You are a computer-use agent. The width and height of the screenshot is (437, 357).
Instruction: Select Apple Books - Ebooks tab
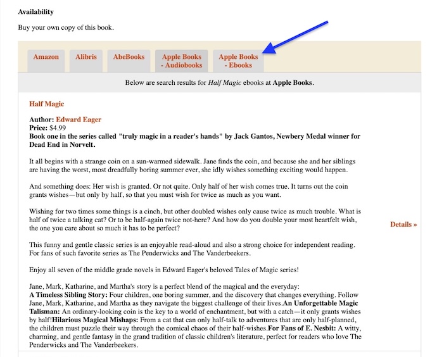238,61
